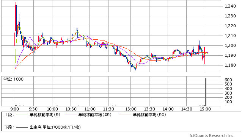Click the 単位: 1000 label in volume chart
The width and height of the screenshot is (242, 137).
pos(13,79)
